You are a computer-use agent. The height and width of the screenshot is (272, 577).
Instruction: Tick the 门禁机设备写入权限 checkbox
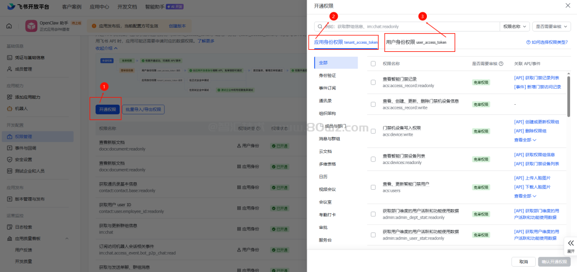pyautogui.click(x=373, y=131)
